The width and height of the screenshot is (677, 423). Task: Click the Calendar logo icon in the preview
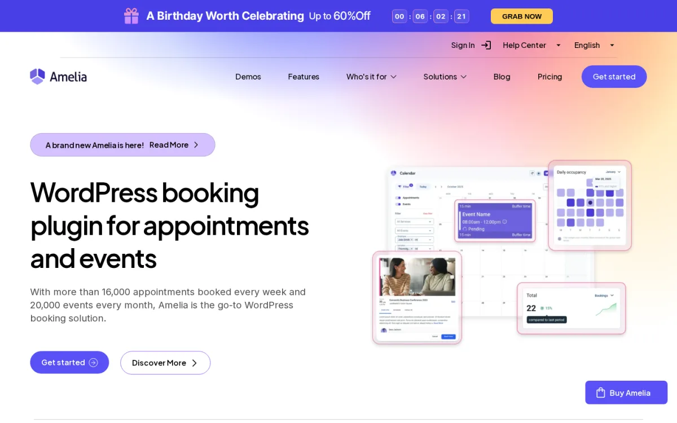coord(393,173)
